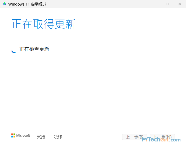Minimize the Windows 11 安裝程式 window
This screenshot has height=147, width=186.
tap(155, 4)
